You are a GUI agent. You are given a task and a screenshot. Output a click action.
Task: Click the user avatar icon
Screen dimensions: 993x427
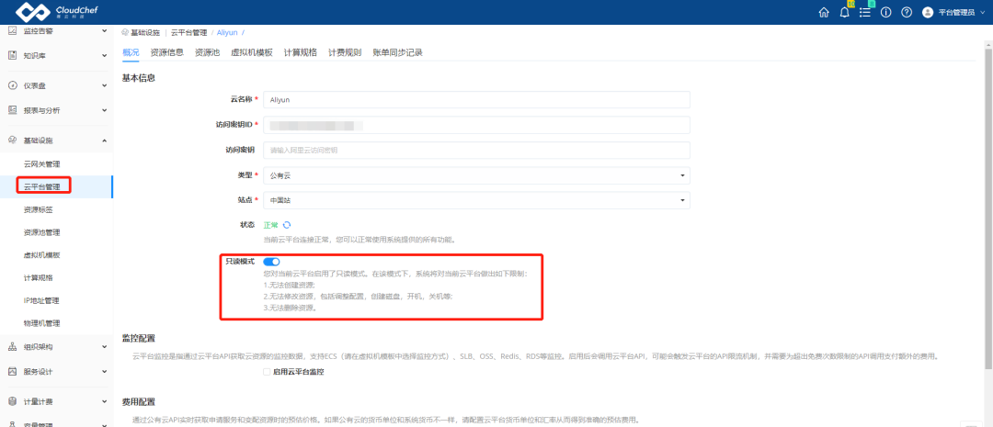pos(927,13)
